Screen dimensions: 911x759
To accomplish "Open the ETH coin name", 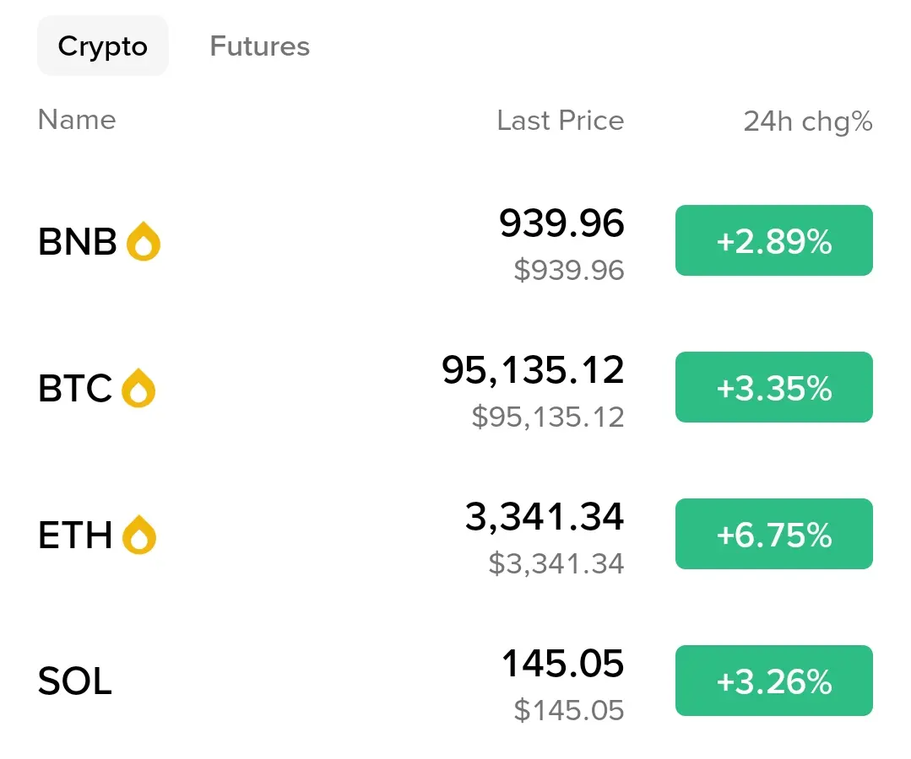I will click(75, 536).
